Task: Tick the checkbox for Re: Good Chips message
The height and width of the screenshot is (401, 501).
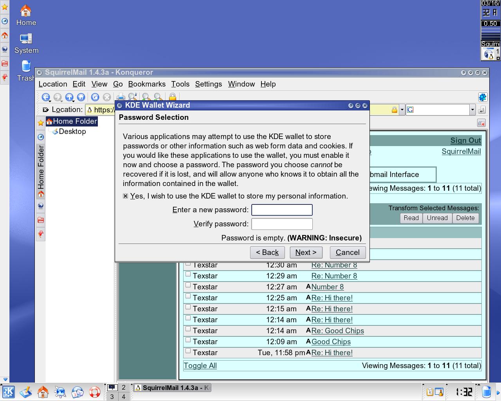Action: tap(188, 329)
